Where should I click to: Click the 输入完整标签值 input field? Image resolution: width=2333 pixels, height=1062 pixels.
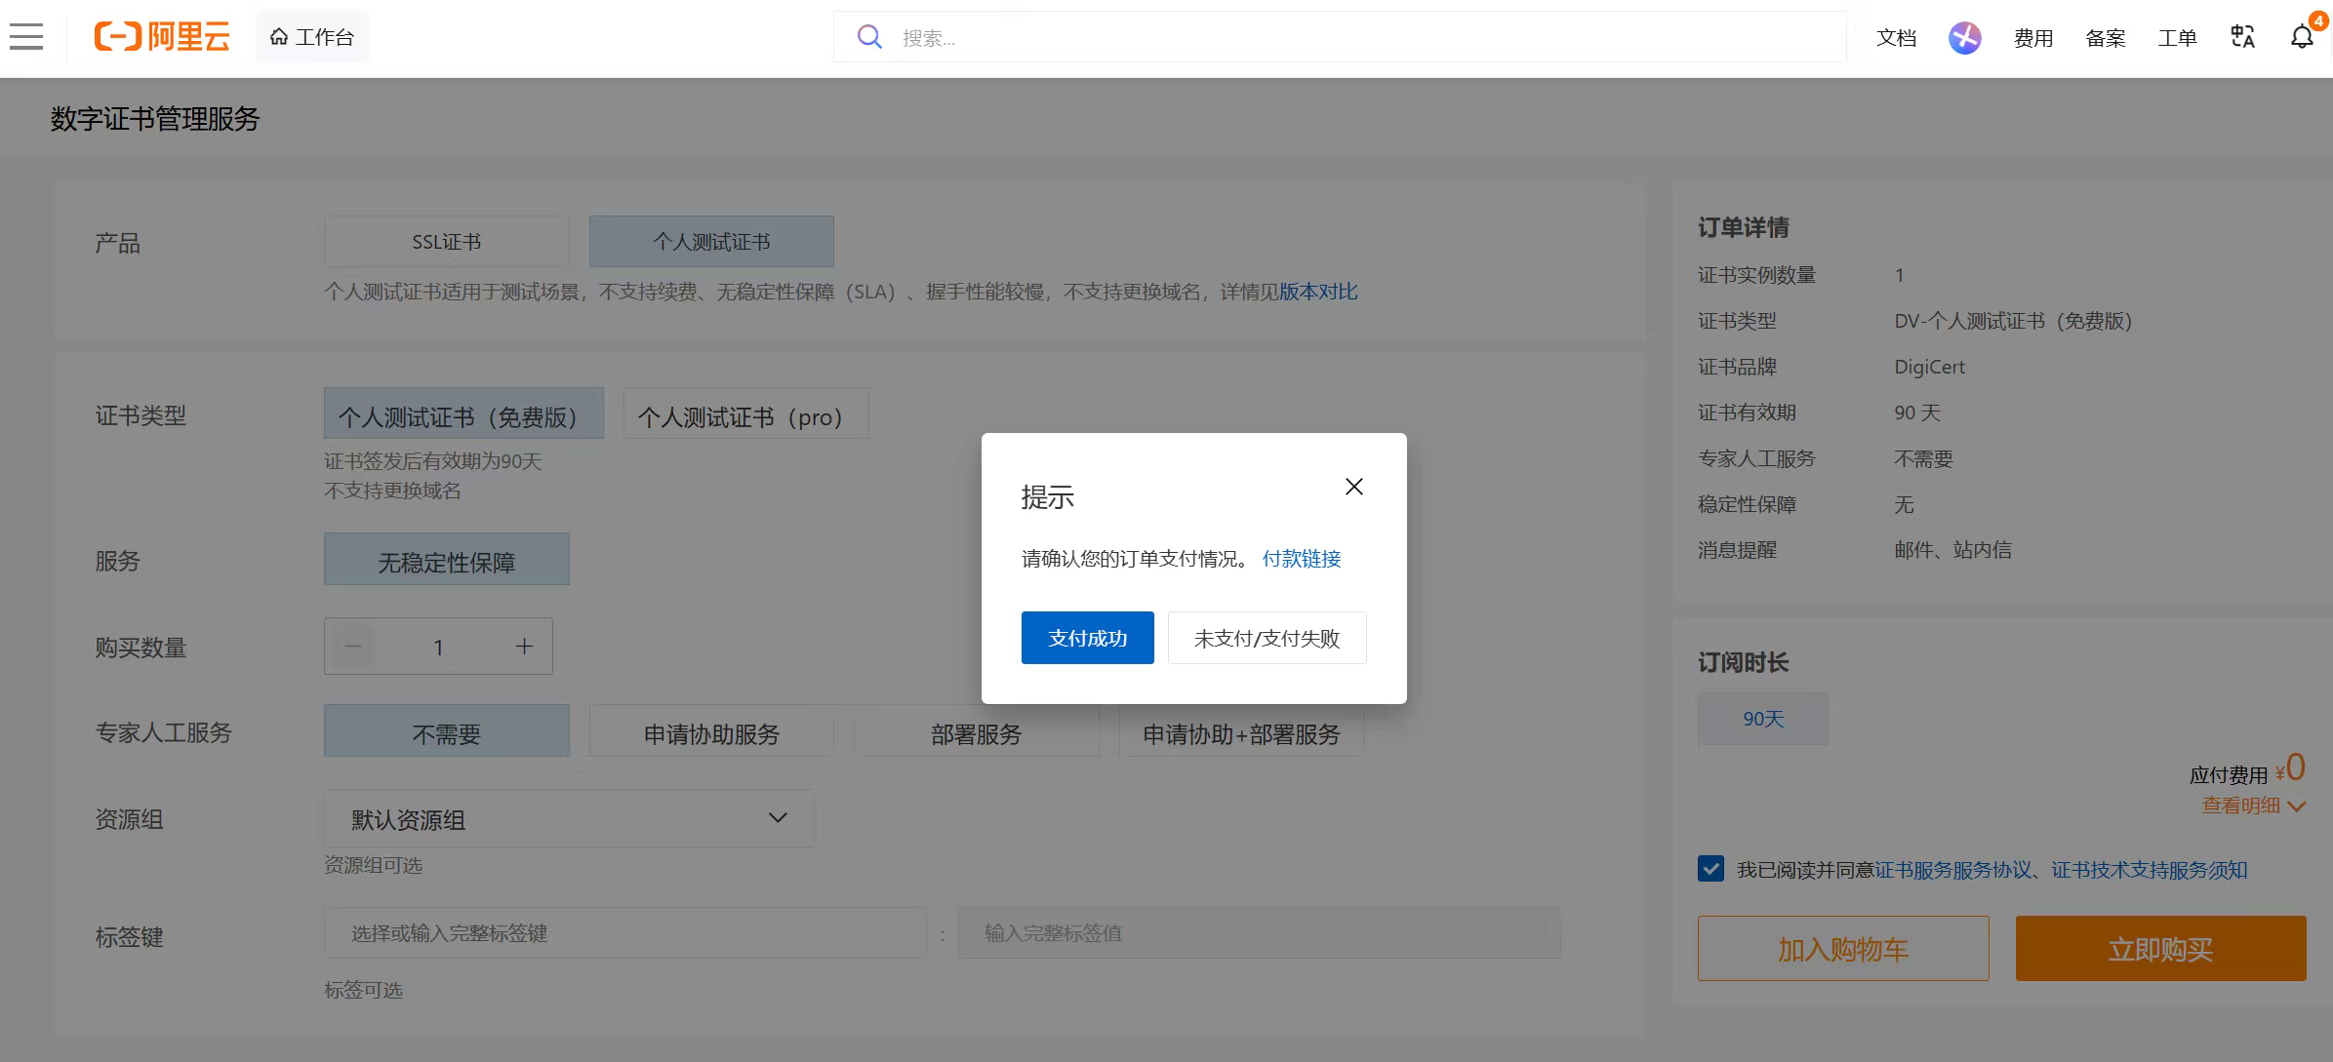tap(1260, 933)
